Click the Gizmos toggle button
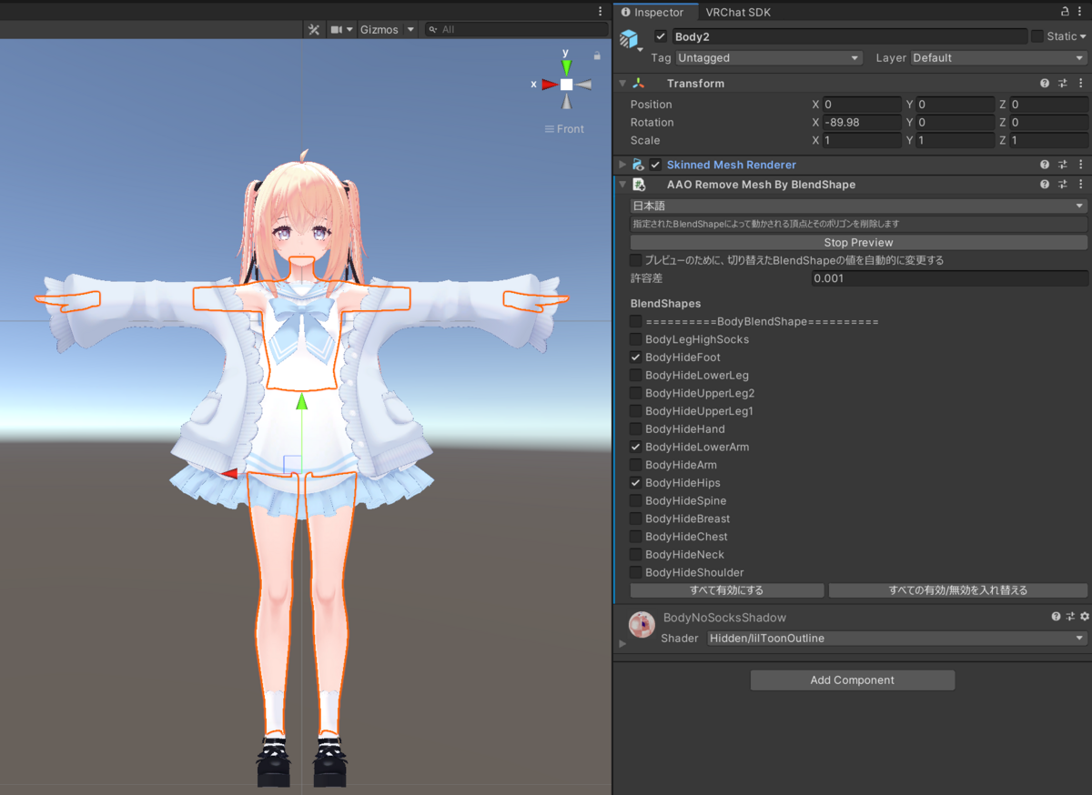The width and height of the screenshot is (1092, 795). pyautogui.click(x=379, y=30)
